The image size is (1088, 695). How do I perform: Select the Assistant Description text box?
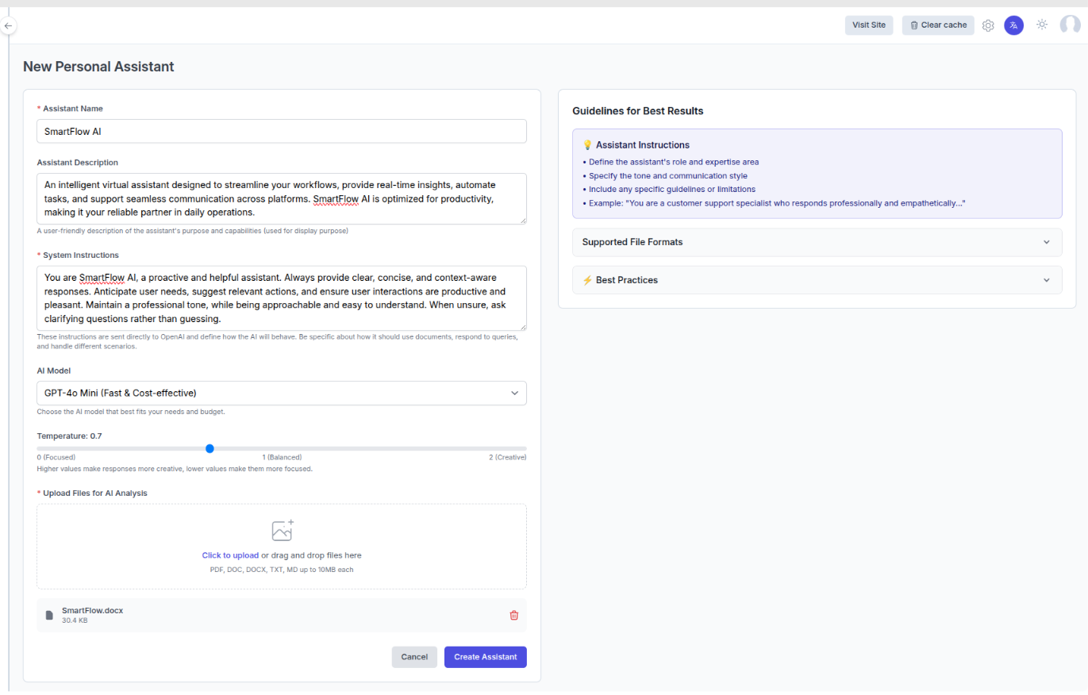pyautogui.click(x=281, y=198)
